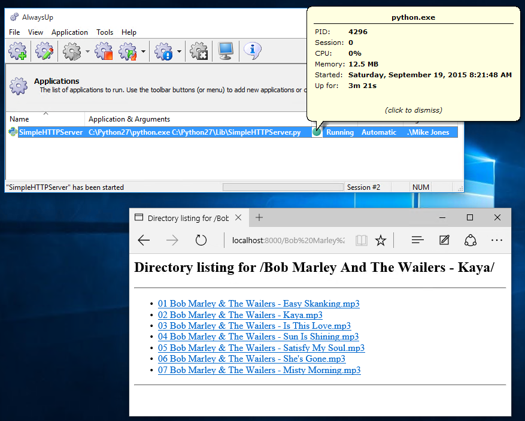Go back in the browser
Image resolution: width=525 pixels, height=421 pixels.
point(144,240)
